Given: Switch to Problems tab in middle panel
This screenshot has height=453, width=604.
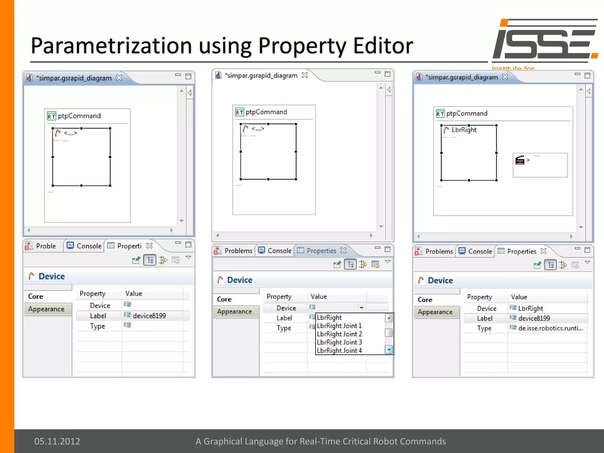Looking at the screenshot, I should 233,250.
